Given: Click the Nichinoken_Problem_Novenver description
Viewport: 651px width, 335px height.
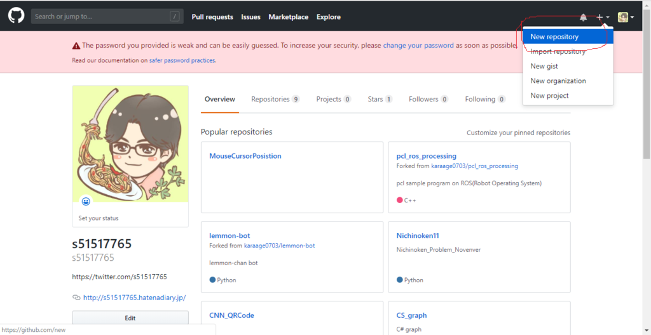Looking at the screenshot, I should [x=439, y=250].
